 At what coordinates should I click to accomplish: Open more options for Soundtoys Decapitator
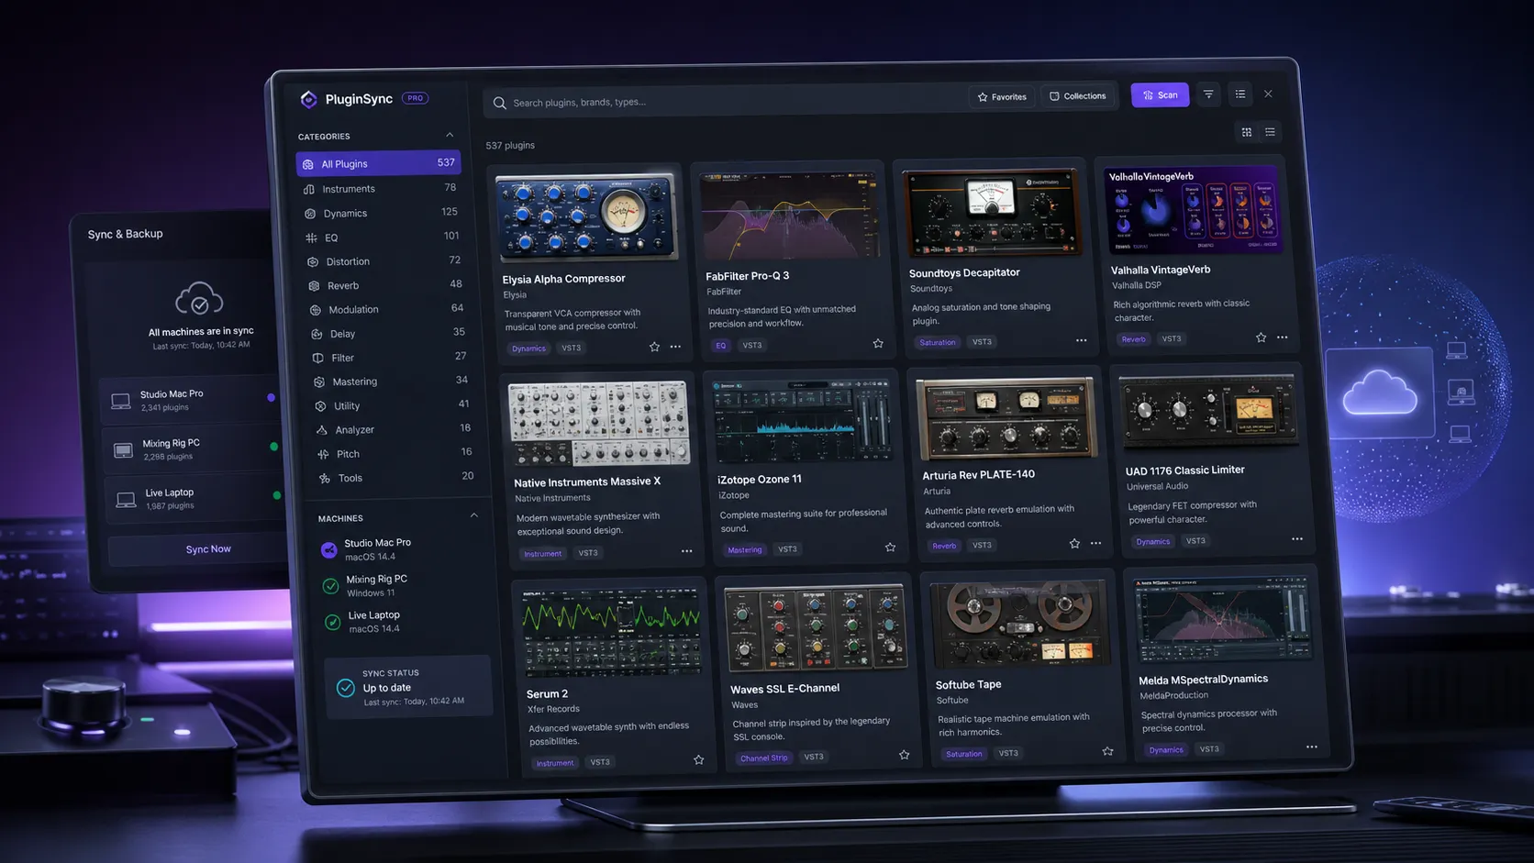(1082, 340)
